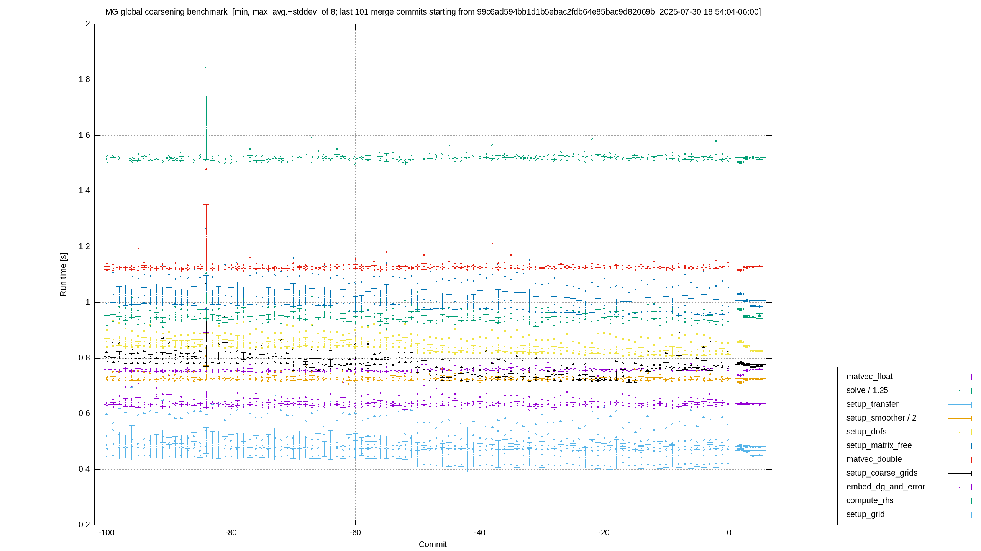Viewport: 981px width, 551px height.
Task: Click the 1.6 tick on the run time axis
Action: (84, 135)
